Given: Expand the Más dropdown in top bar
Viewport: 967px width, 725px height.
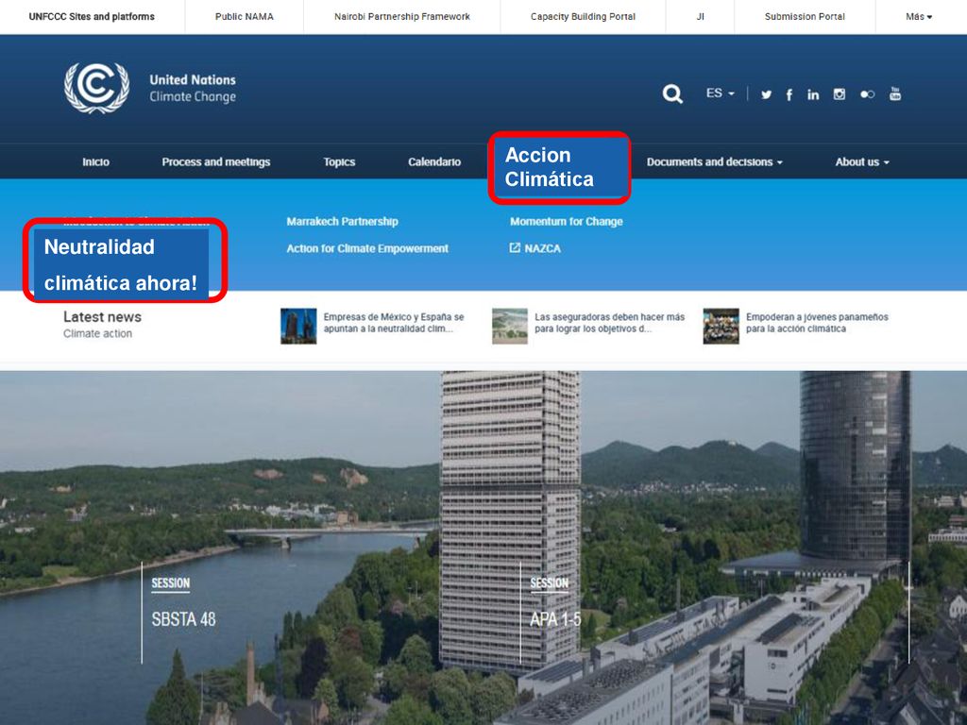Looking at the screenshot, I should [x=918, y=17].
